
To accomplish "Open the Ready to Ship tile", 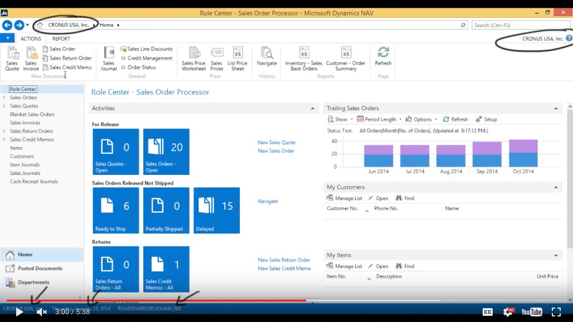I will pyautogui.click(x=116, y=210).
